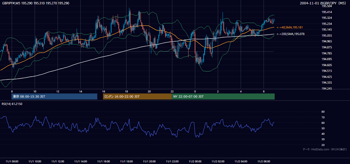This screenshot has height=164, width=350.
Task: Click the 11/2 04:00 bottom time label
Action: [x=241, y=161]
